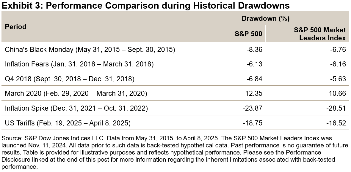
Task: Select the Q4 2018 row label
Action: 70,79
